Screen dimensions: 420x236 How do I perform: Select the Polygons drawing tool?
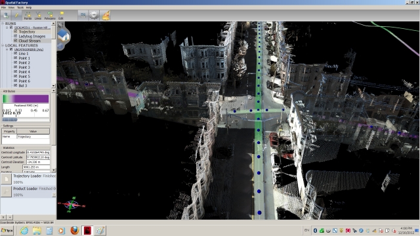click(x=50, y=16)
